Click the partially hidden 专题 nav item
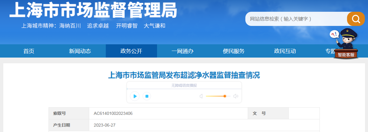 pyautogui.click(x=330, y=51)
